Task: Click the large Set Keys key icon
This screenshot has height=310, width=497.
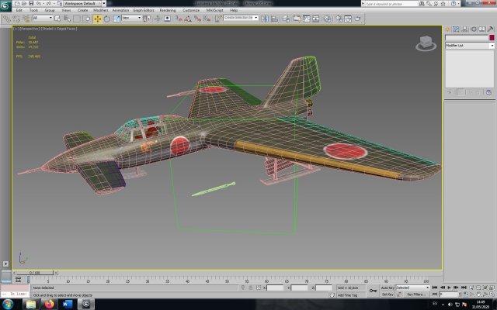Action: 373,291
